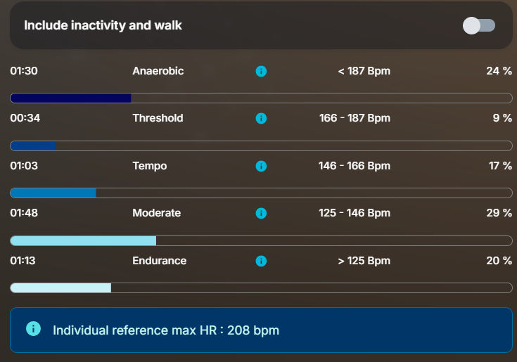Click the Include inactivity and walk label
This screenshot has height=362, width=517.
(x=103, y=25)
